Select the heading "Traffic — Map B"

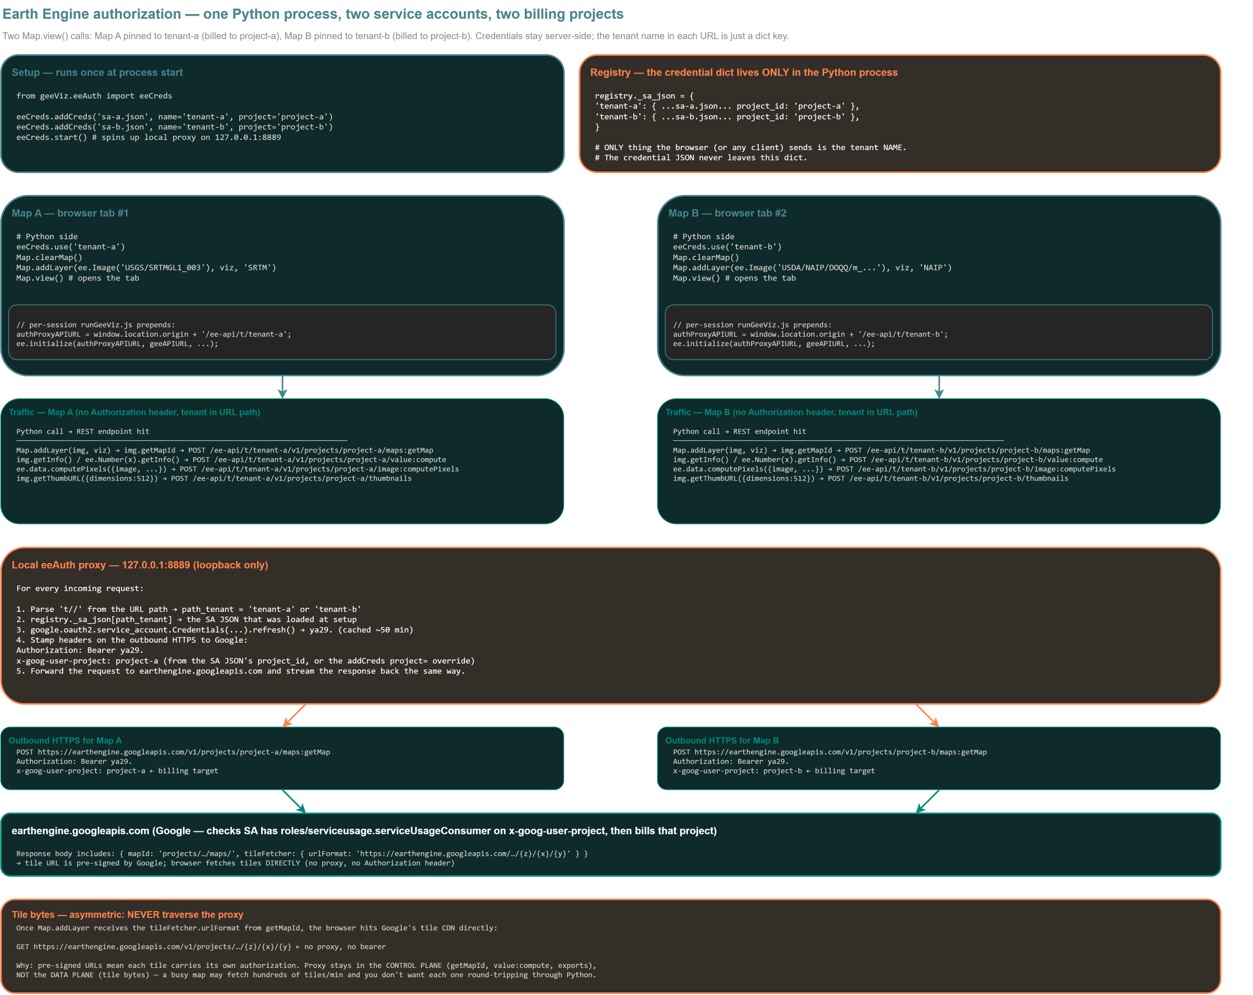(792, 412)
